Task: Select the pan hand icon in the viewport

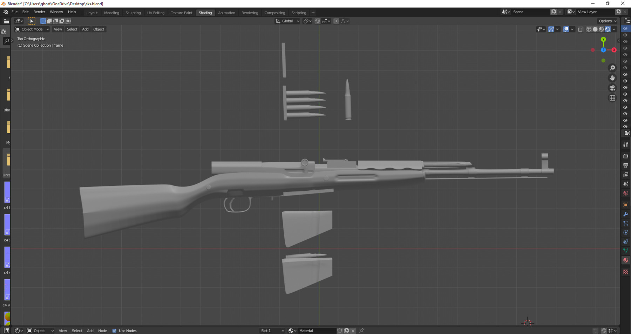Action: point(612,78)
